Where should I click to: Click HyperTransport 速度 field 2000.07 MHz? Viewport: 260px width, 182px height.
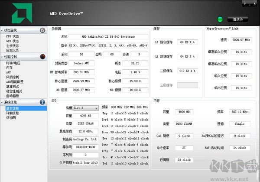point(241,40)
